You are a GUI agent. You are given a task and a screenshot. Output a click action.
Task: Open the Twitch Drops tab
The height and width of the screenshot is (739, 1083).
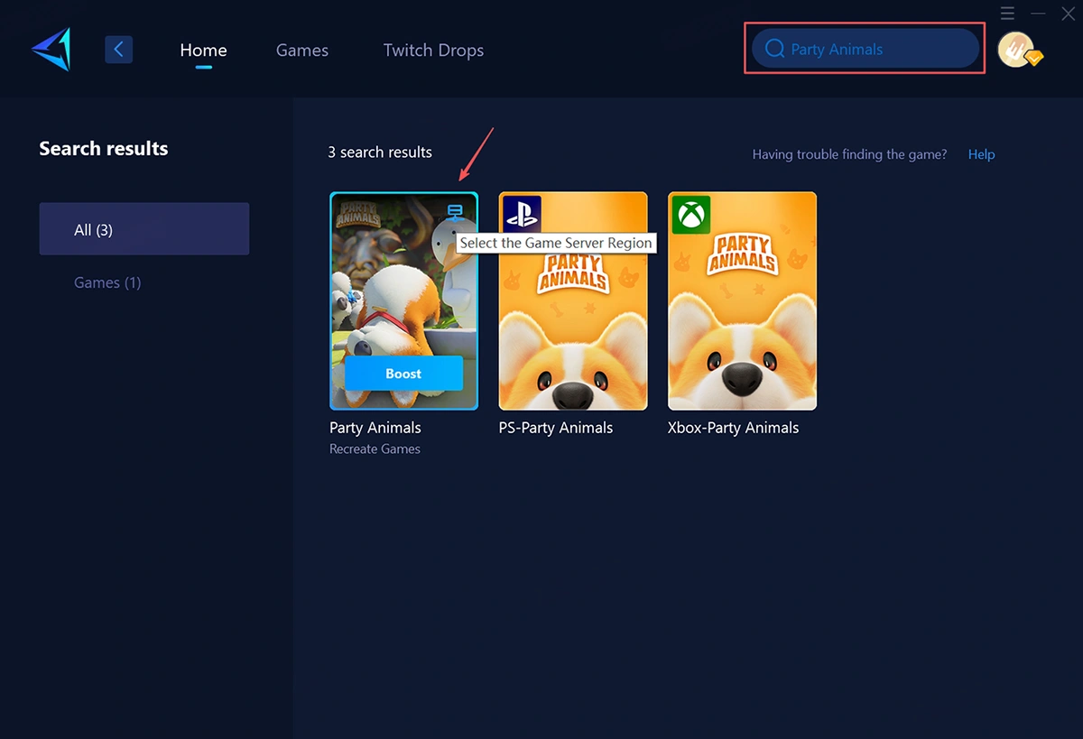[x=433, y=51]
